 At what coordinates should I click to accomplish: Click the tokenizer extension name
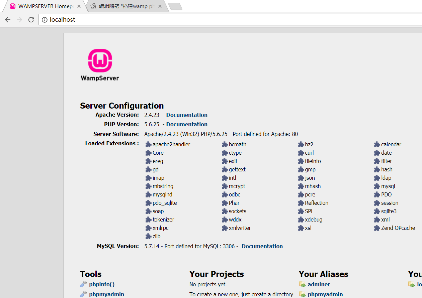[x=163, y=219]
